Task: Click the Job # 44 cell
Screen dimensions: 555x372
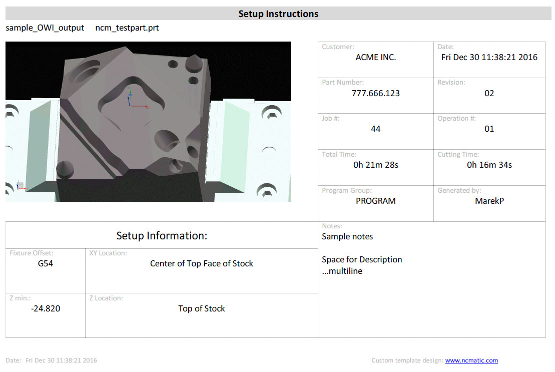Action: click(375, 131)
